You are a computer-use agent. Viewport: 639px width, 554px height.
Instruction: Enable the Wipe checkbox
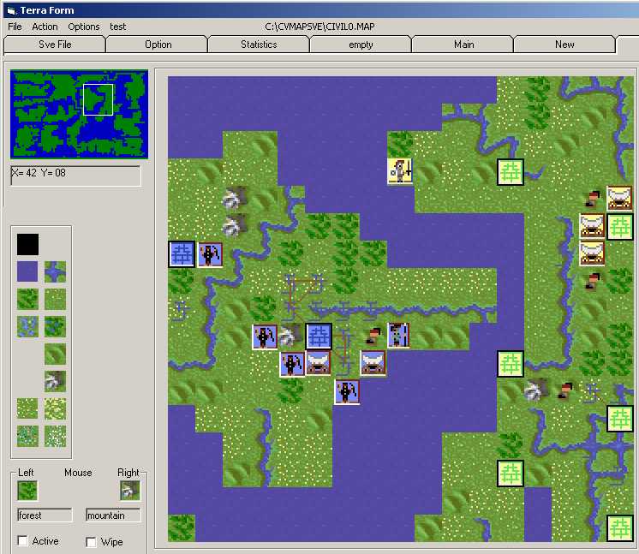coord(92,542)
